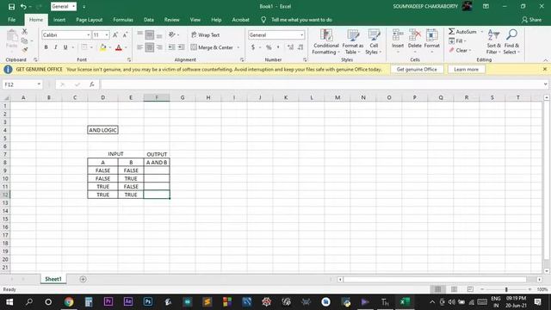Switch to the Insert tab
The image size is (551, 310).
pyautogui.click(x=59, y=20)
